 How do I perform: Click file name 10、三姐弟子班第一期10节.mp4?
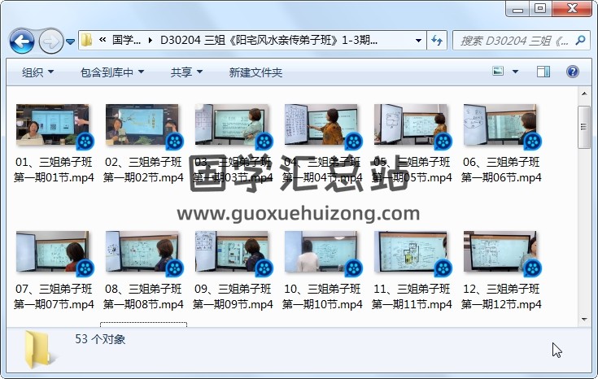coord(322,296)
